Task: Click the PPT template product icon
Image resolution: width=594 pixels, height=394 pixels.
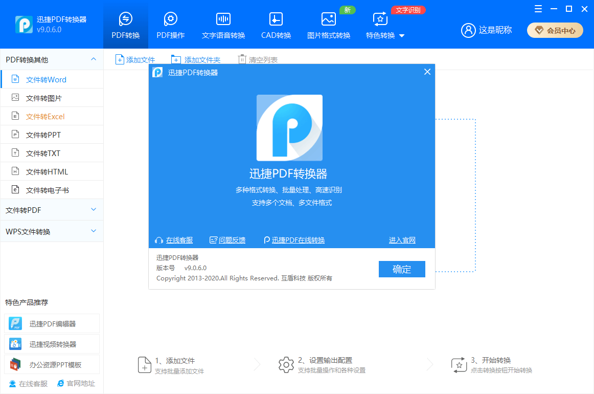Action: [x=15, y=364]
